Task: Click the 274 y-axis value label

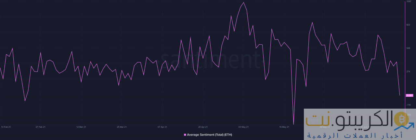Action: click(x=408, y=71)
